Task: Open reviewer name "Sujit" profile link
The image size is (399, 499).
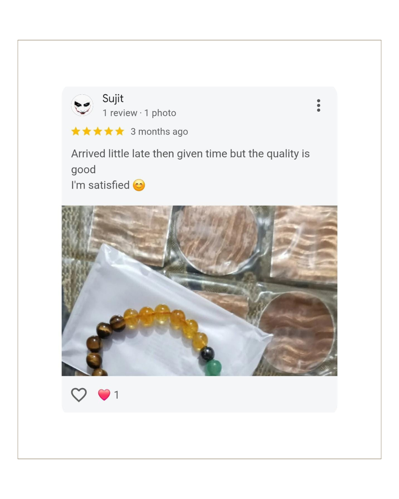Action: pos(113,99)
